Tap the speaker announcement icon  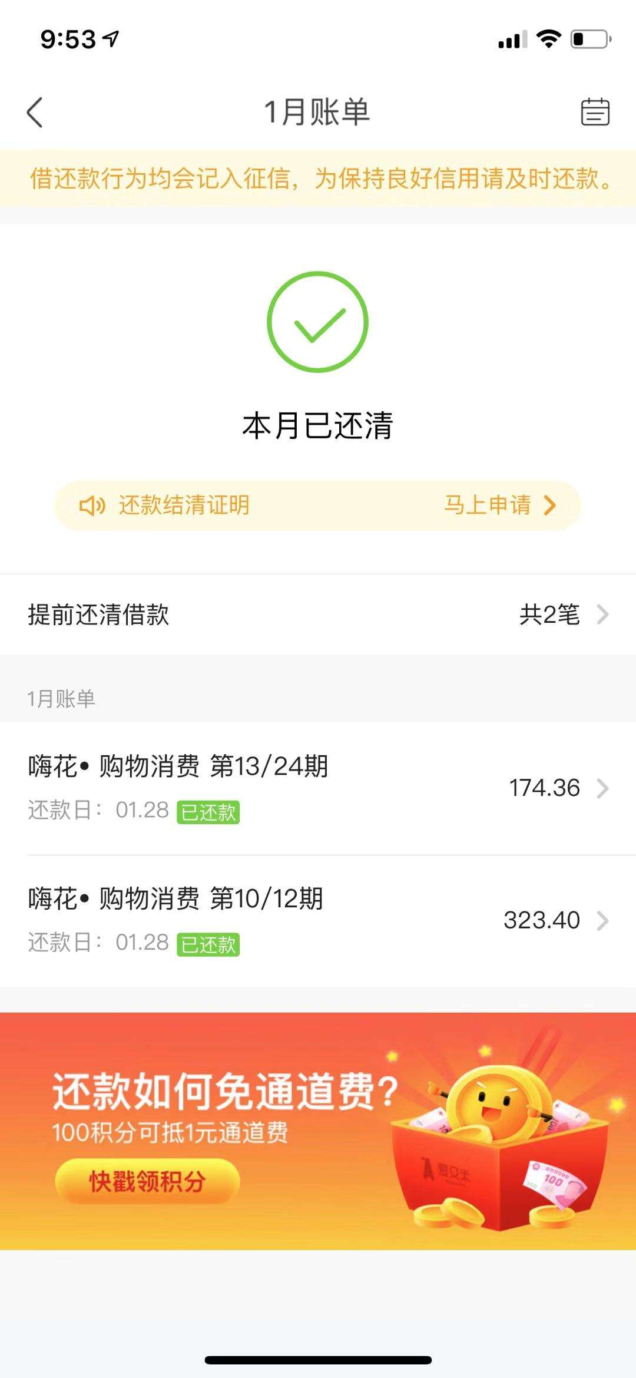pyautogui.click(x=92, y=505)
